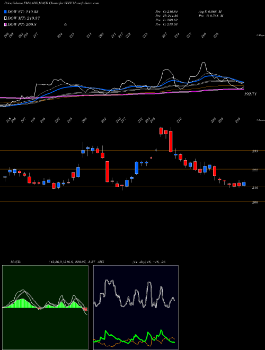The height and width of the screenshot is (350, 265).
Task: Click the 188 label in the lows row
Action: point(8,120)
